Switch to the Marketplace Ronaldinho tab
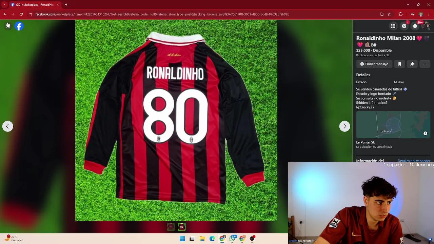 pos(35,5)
